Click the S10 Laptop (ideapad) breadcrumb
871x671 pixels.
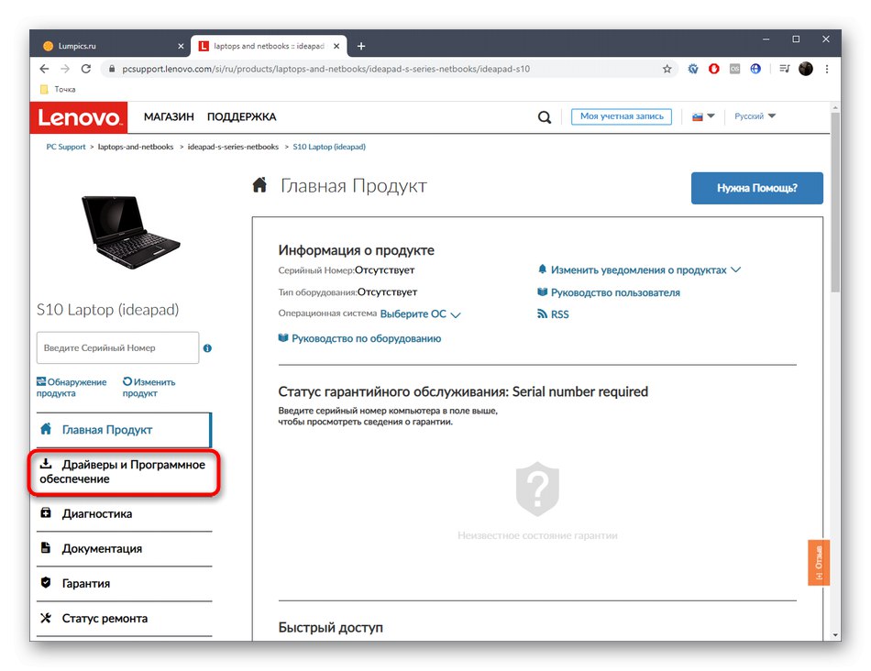point(329,147)
